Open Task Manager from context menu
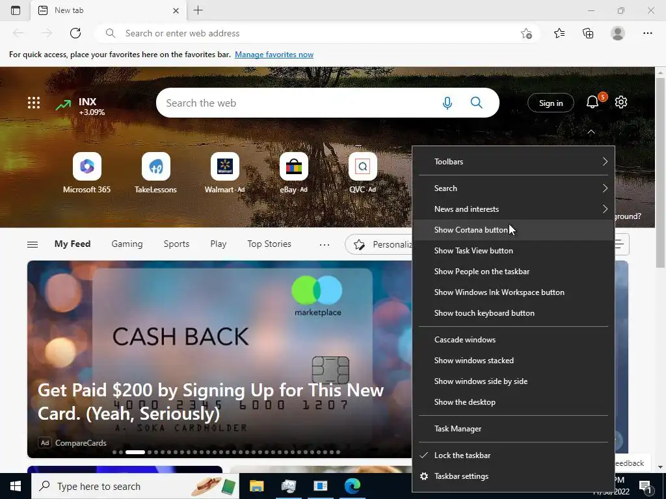This screenshot has width=666, height=499. pos(513,429)
